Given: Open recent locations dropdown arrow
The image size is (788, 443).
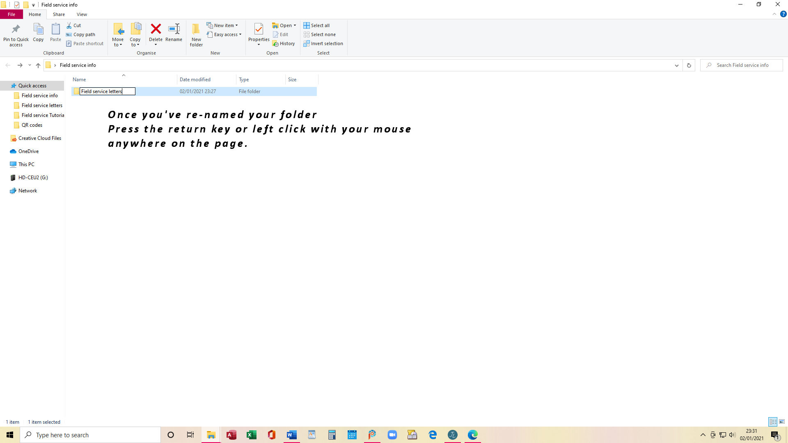Looking at the screenshot, I should (x=30, y=65).
